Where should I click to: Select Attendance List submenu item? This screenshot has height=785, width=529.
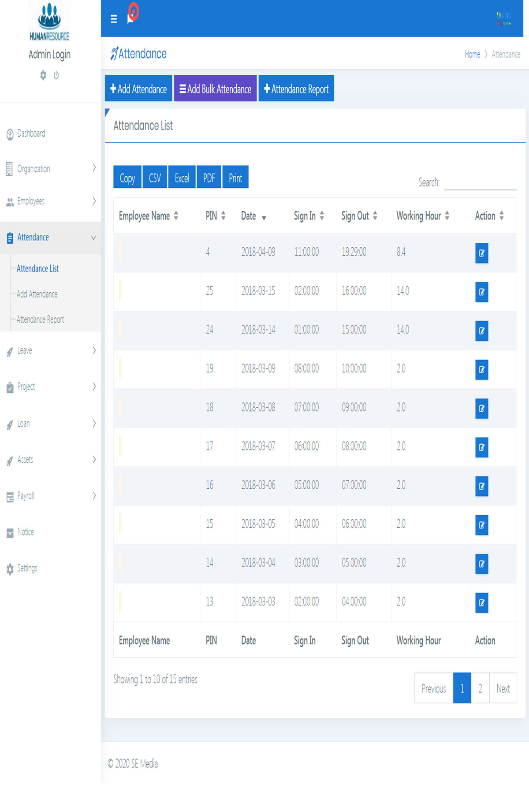pyautogui.click(x=37, y=268)
